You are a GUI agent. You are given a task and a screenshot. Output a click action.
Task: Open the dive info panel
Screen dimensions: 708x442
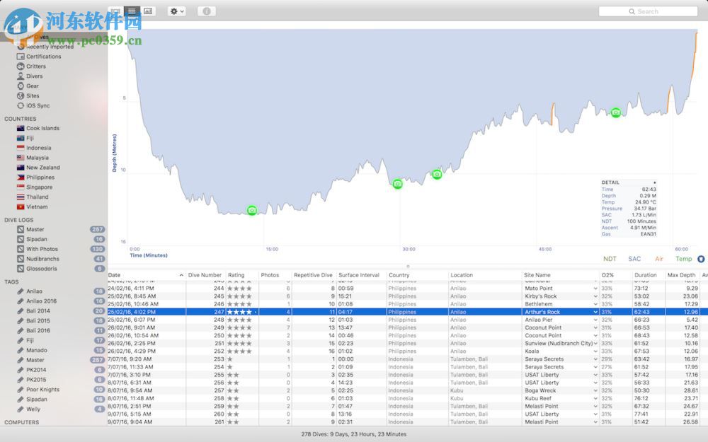tap(206, 11)
